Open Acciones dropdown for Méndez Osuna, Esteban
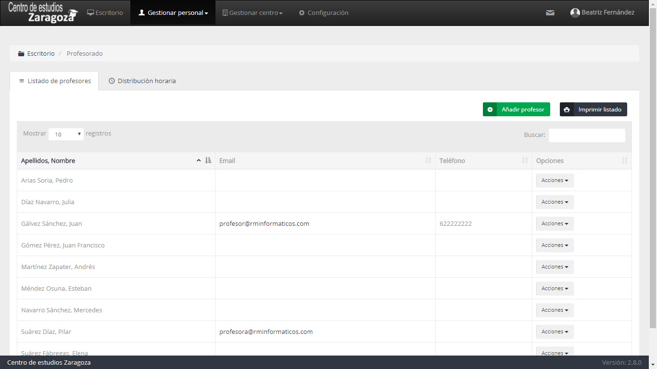This screenshot has height=369, width=657. (x=555, y=288)
